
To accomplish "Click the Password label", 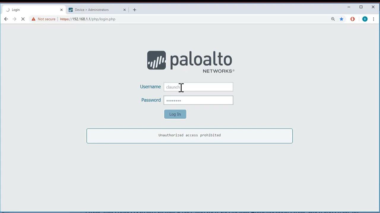I will coord(151,100).
